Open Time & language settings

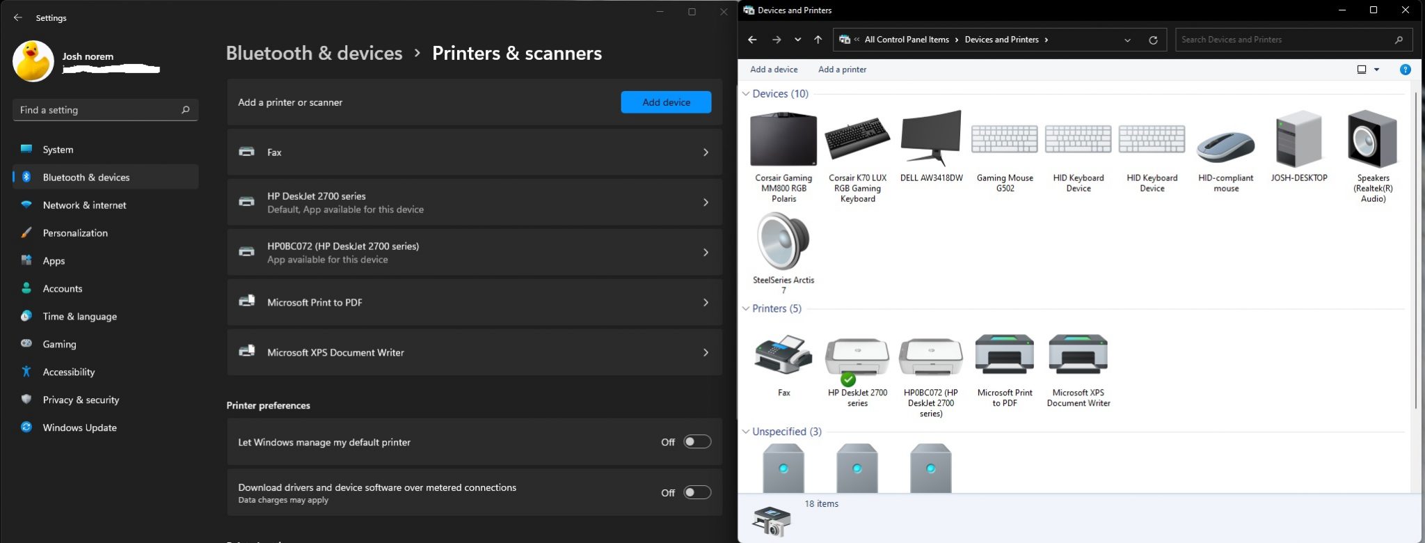pyautogui.click(x=106, y=317)
